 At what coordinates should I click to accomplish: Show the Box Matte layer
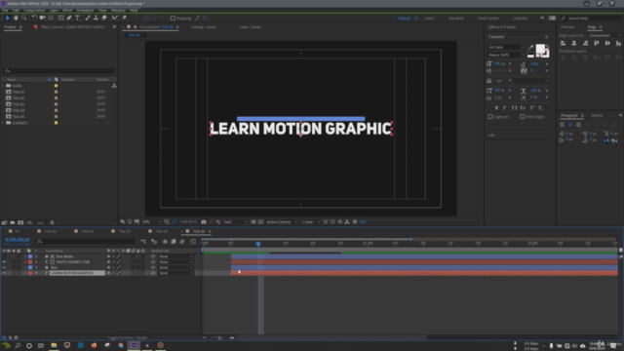(4, 256)
